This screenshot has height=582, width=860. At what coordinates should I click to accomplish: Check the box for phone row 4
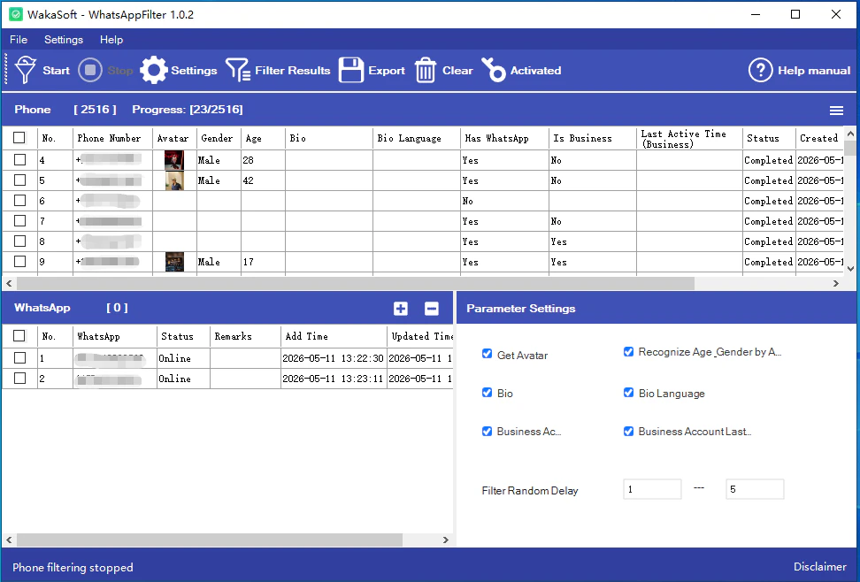point(19,159)
